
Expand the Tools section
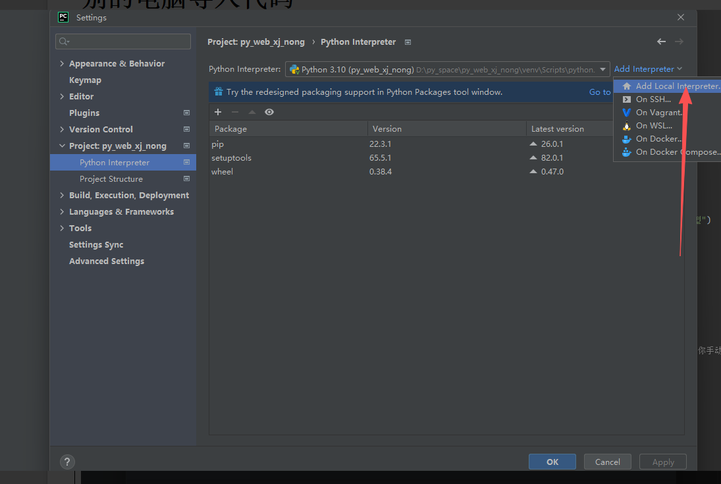click(x=62, y=229)
